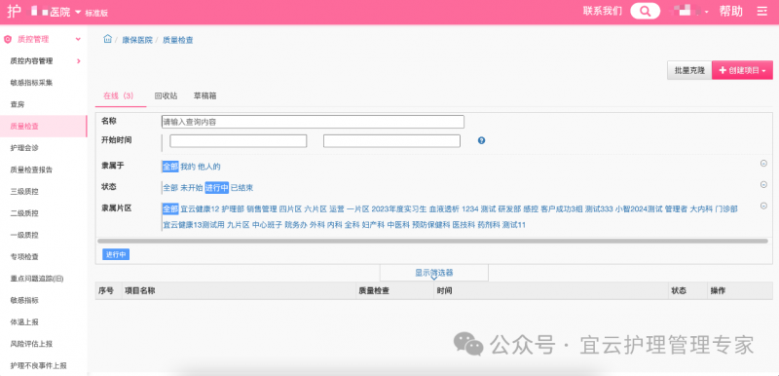Viewport: 779px width, 376px height.
Task: Click the 名称 search input field
Action: pyautogui.click(x=313, y=122)
